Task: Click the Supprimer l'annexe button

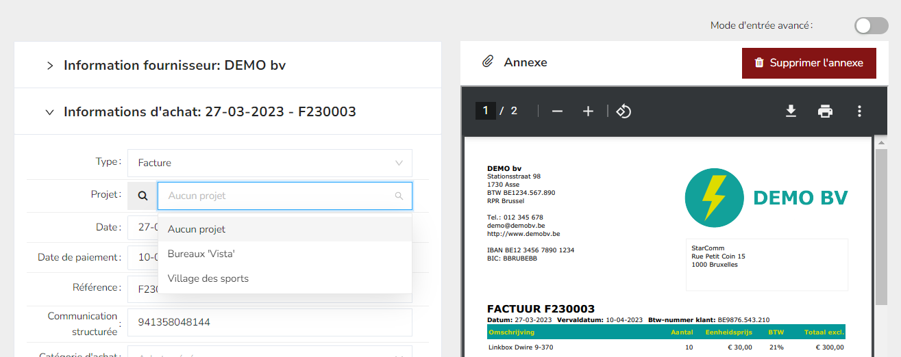Action: 809,63
